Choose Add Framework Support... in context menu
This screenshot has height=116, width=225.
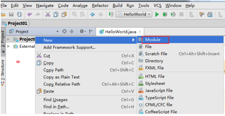coord(86,47)
